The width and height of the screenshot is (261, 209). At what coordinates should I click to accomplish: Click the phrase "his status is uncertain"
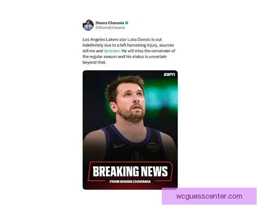click(x=146, y=57)
